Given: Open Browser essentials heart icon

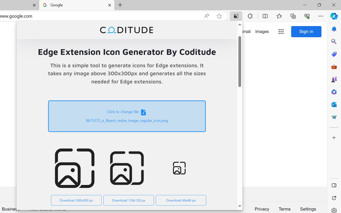Looking at the screenshot, I should pyautogui.click(x=307, y=16).
